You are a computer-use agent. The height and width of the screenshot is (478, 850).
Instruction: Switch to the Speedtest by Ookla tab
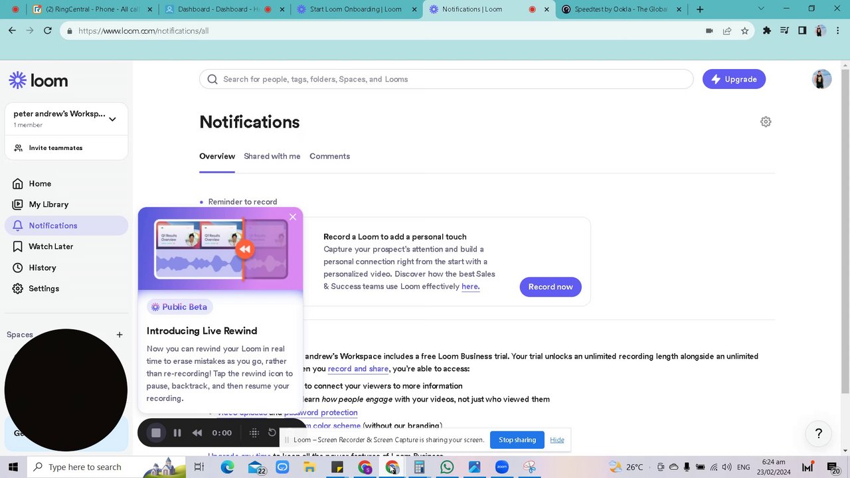[620, 9]
